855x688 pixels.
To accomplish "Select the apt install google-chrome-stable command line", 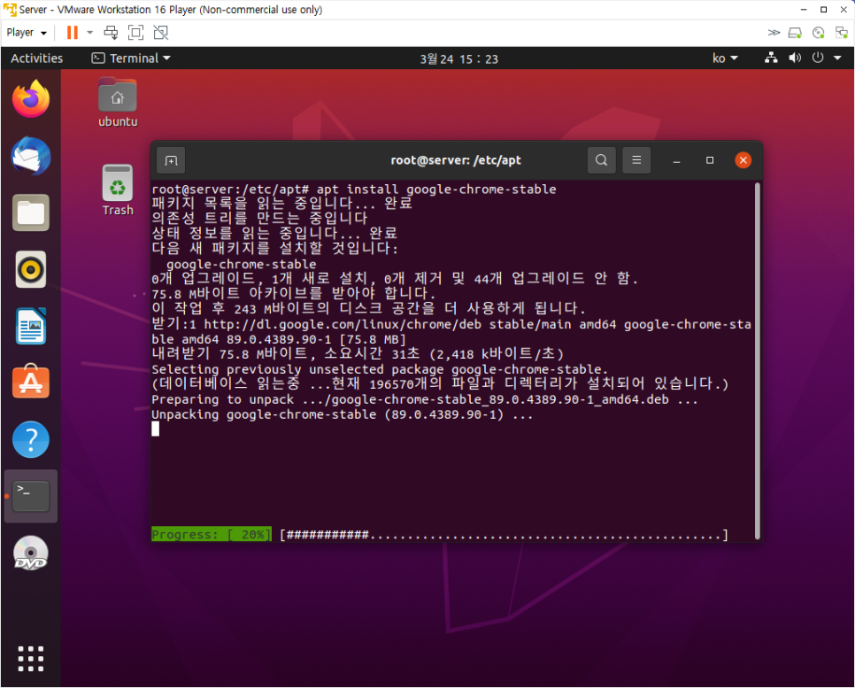I will [x=354, y=189].
